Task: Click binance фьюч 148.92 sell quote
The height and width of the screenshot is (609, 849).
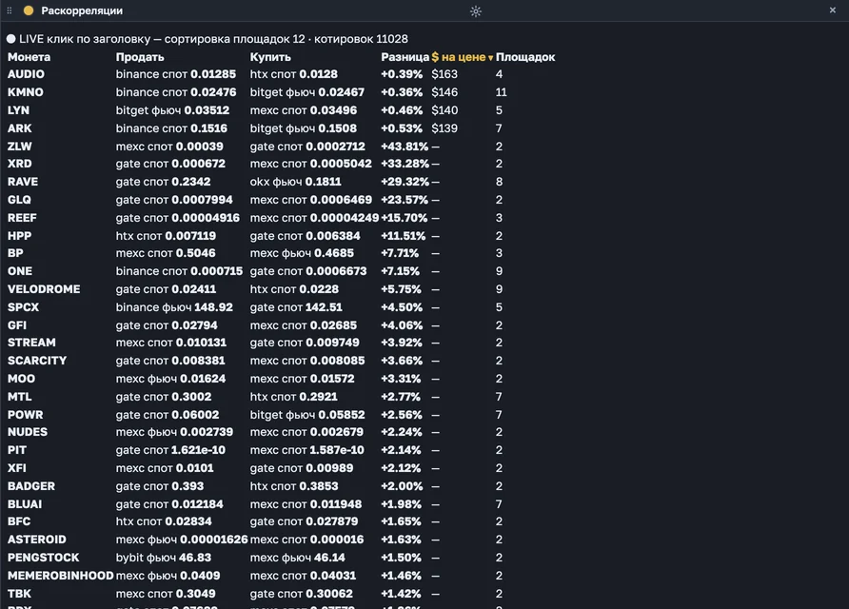Action: coord(174,307)
